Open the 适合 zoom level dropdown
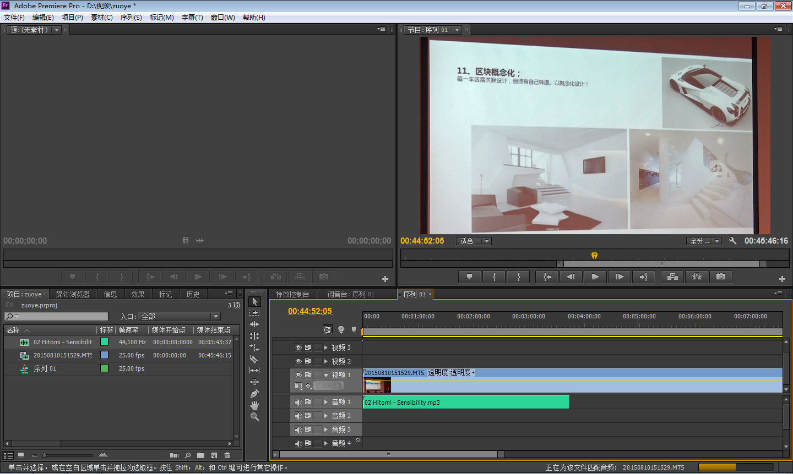 [474, 241]
